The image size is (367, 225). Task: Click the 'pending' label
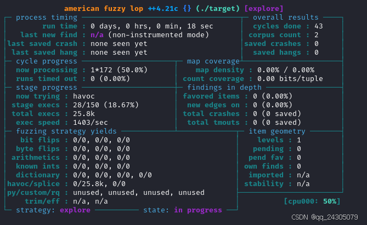268,149
